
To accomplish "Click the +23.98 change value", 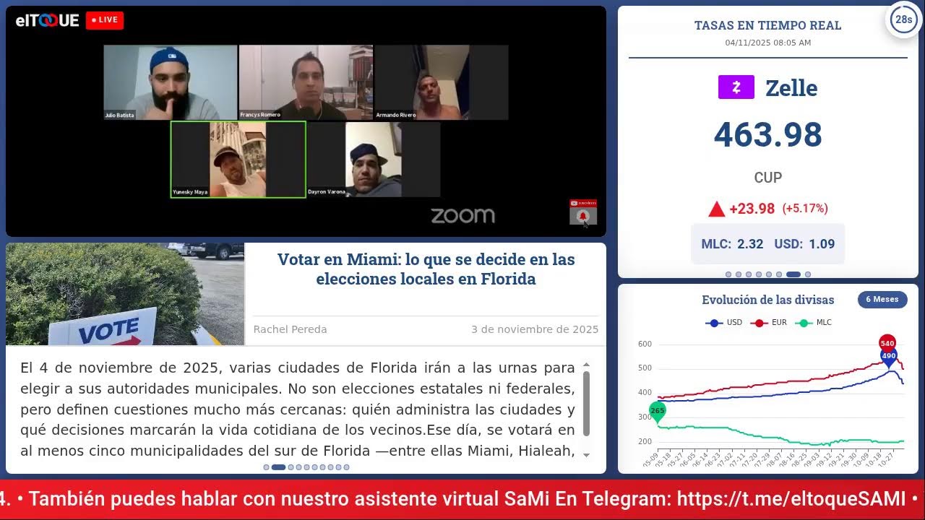I will tap(752, 209).
